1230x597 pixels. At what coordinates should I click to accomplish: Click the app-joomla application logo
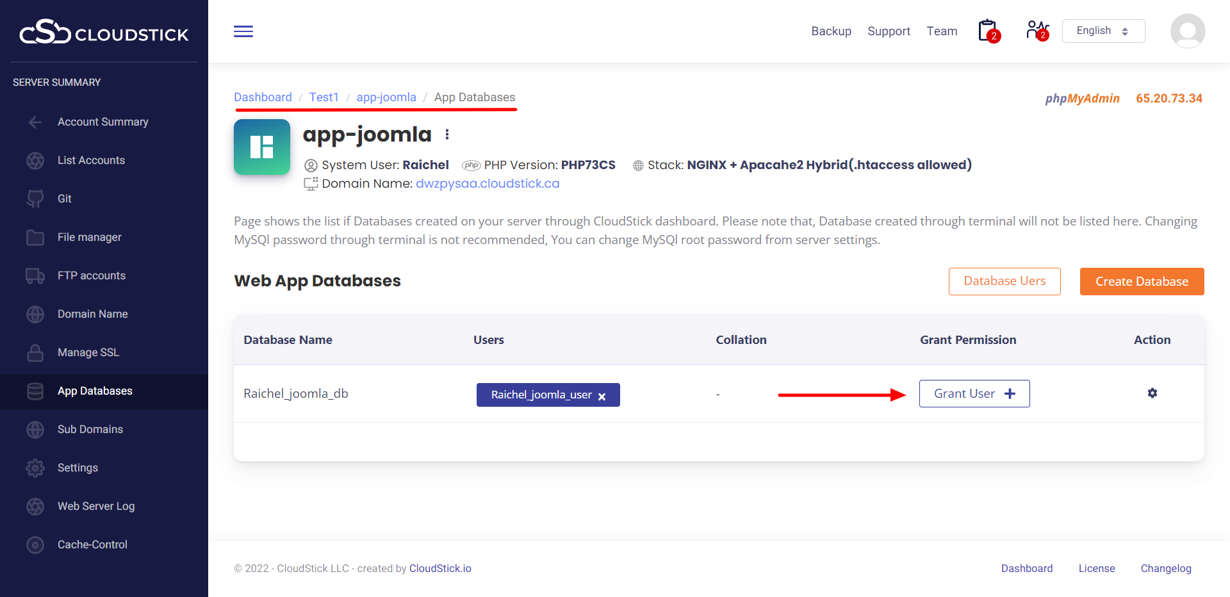pyautogui.click(x=262, y=147)
